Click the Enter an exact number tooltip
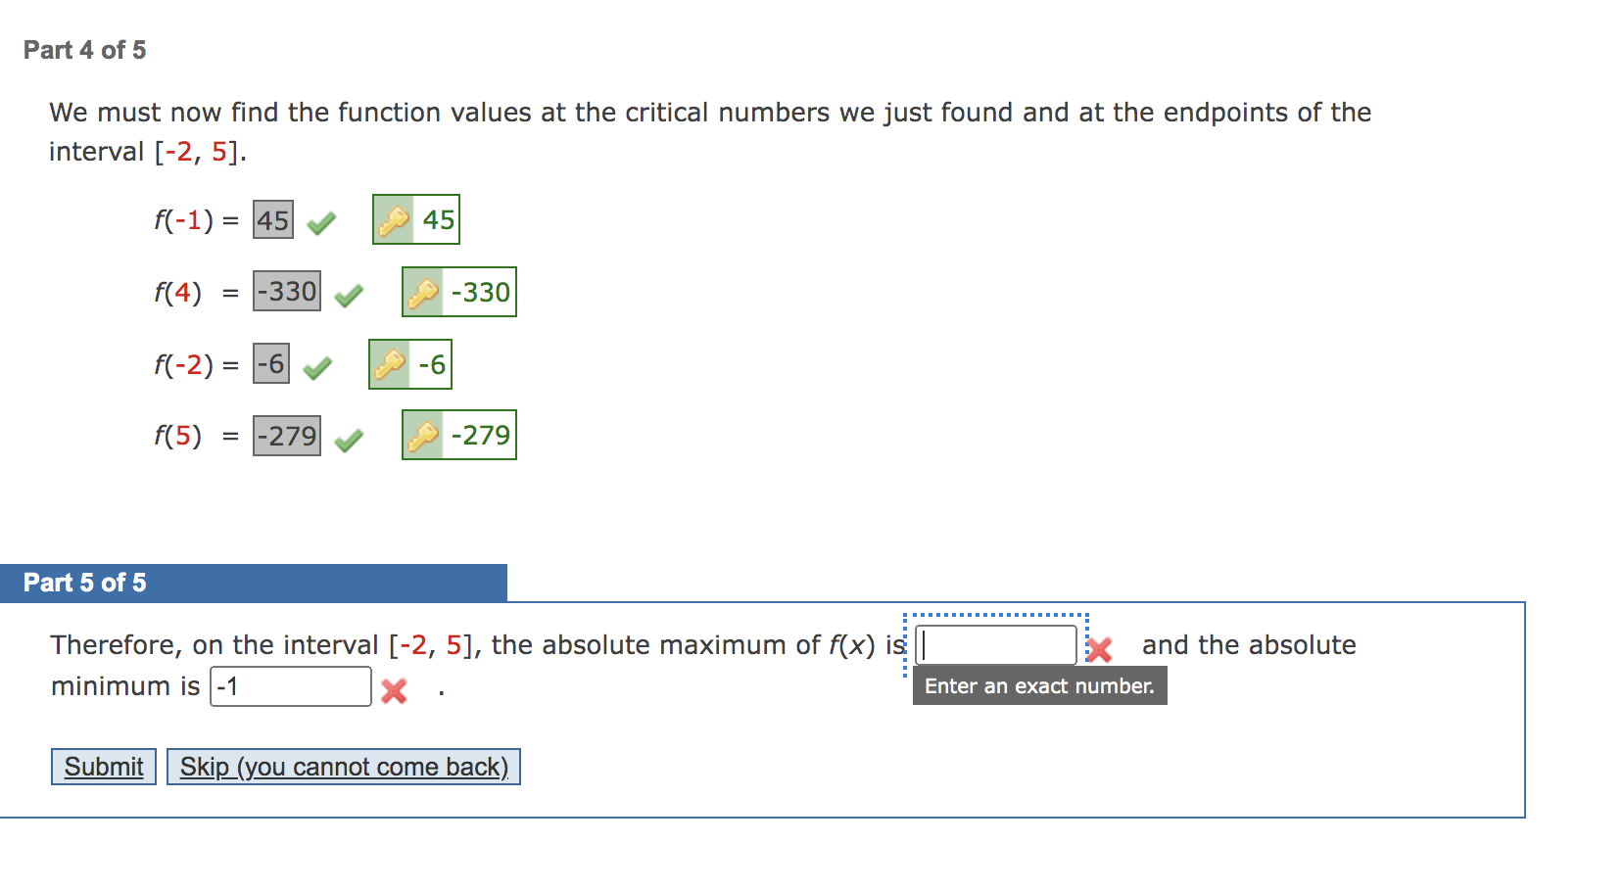 click(x=1039, y=685)
